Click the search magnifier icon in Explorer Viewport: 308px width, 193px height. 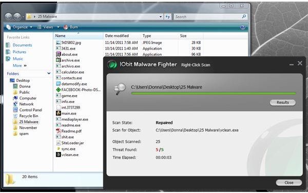tap(244, 16)
